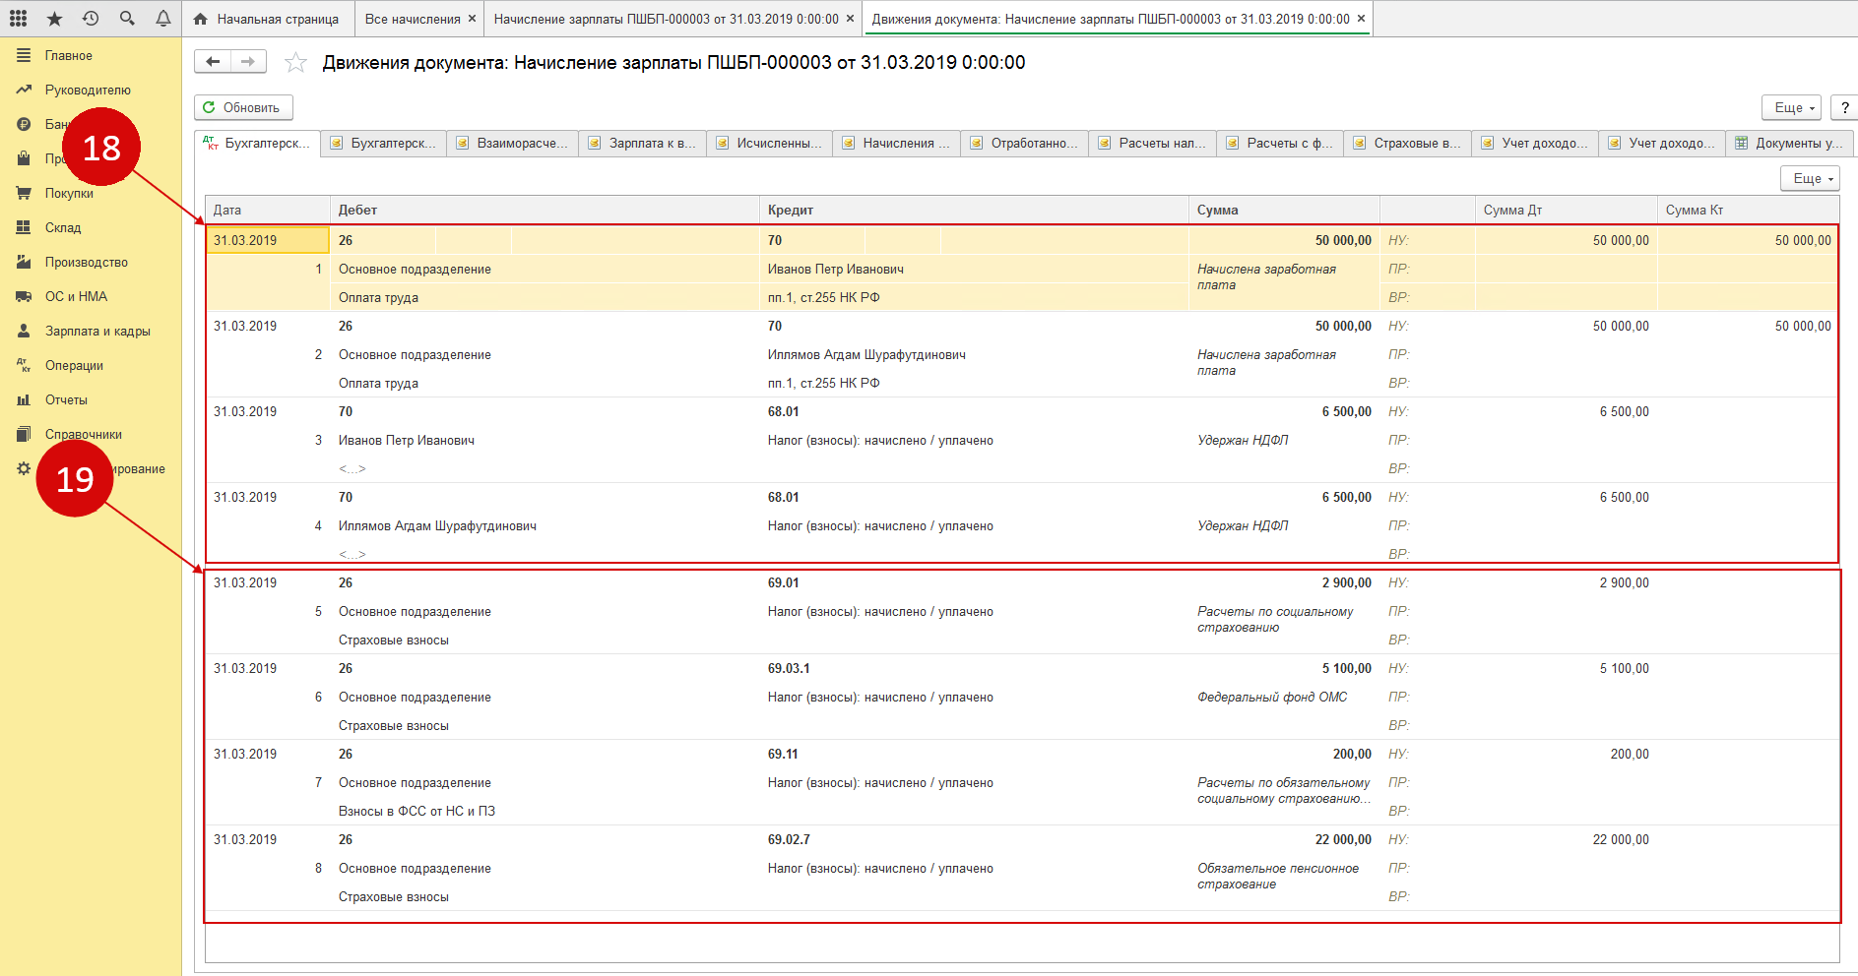
Task: Open administration gear icon in sidebar
Action: tap(24, 469)
